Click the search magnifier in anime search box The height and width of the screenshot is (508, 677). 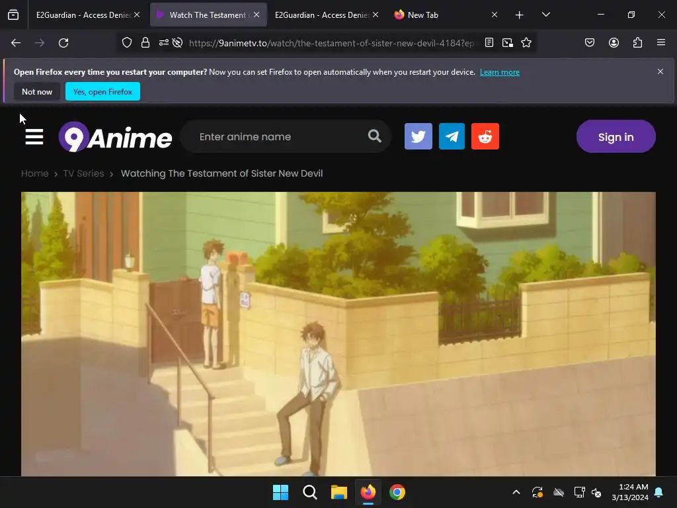click(x=375, y=136)
